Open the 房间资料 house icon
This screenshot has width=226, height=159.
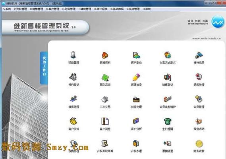[x=105, y=55]
